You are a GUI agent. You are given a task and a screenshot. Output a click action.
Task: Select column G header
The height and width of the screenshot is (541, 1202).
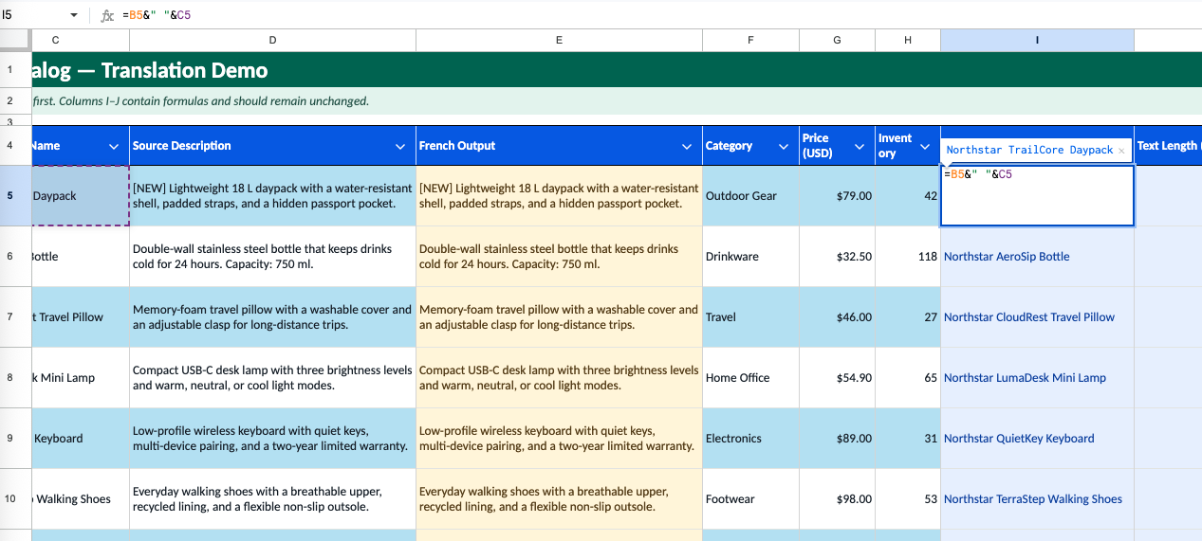(837, 40)
